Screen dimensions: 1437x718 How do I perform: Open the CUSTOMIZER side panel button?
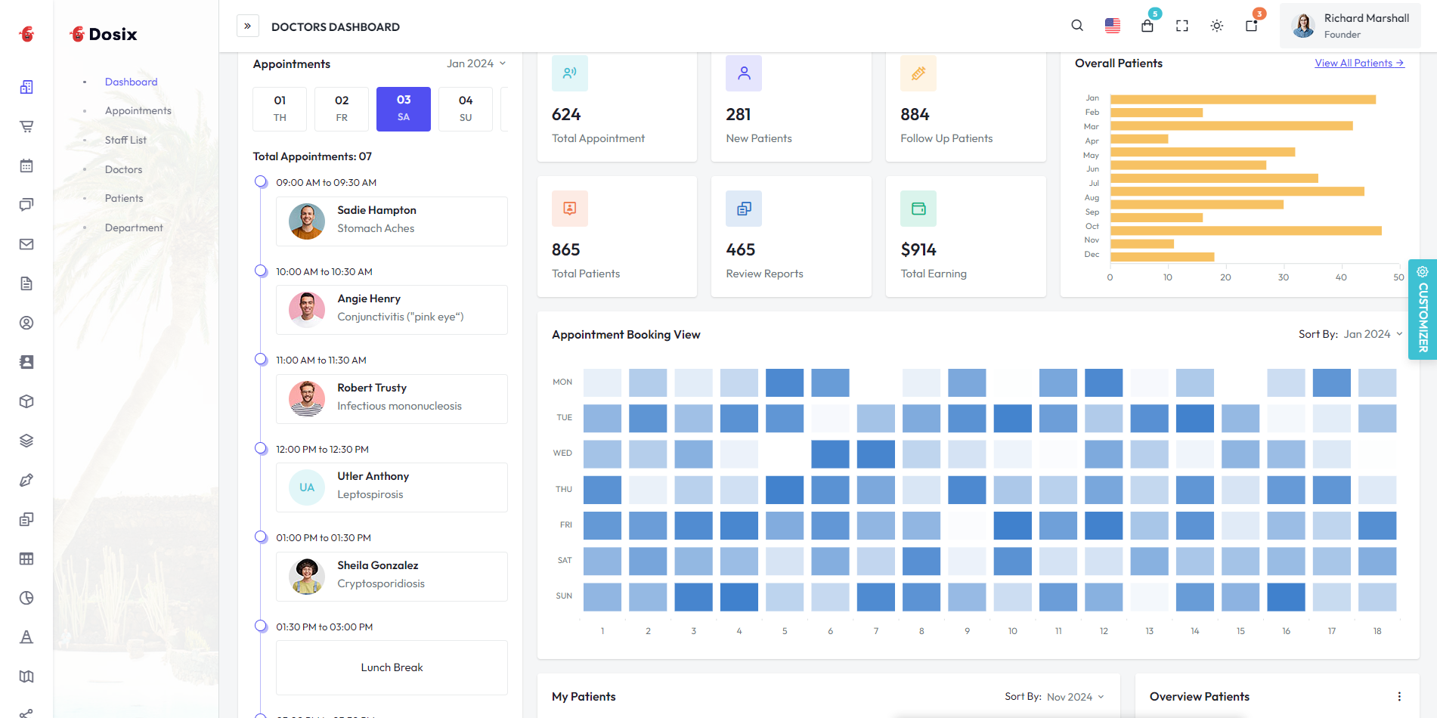click(1423, 309)
